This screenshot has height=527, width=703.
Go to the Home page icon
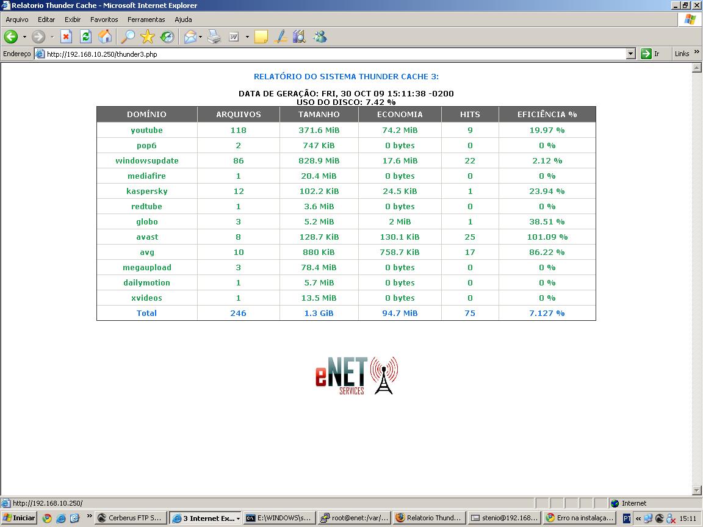coord(105,37)
